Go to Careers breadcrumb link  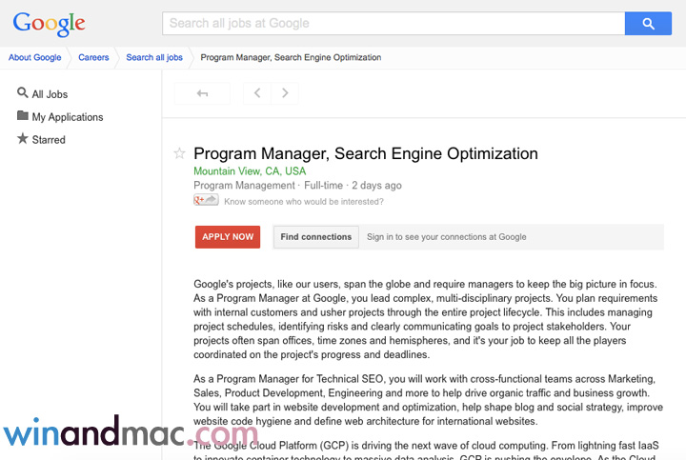[x=93, y=57]
